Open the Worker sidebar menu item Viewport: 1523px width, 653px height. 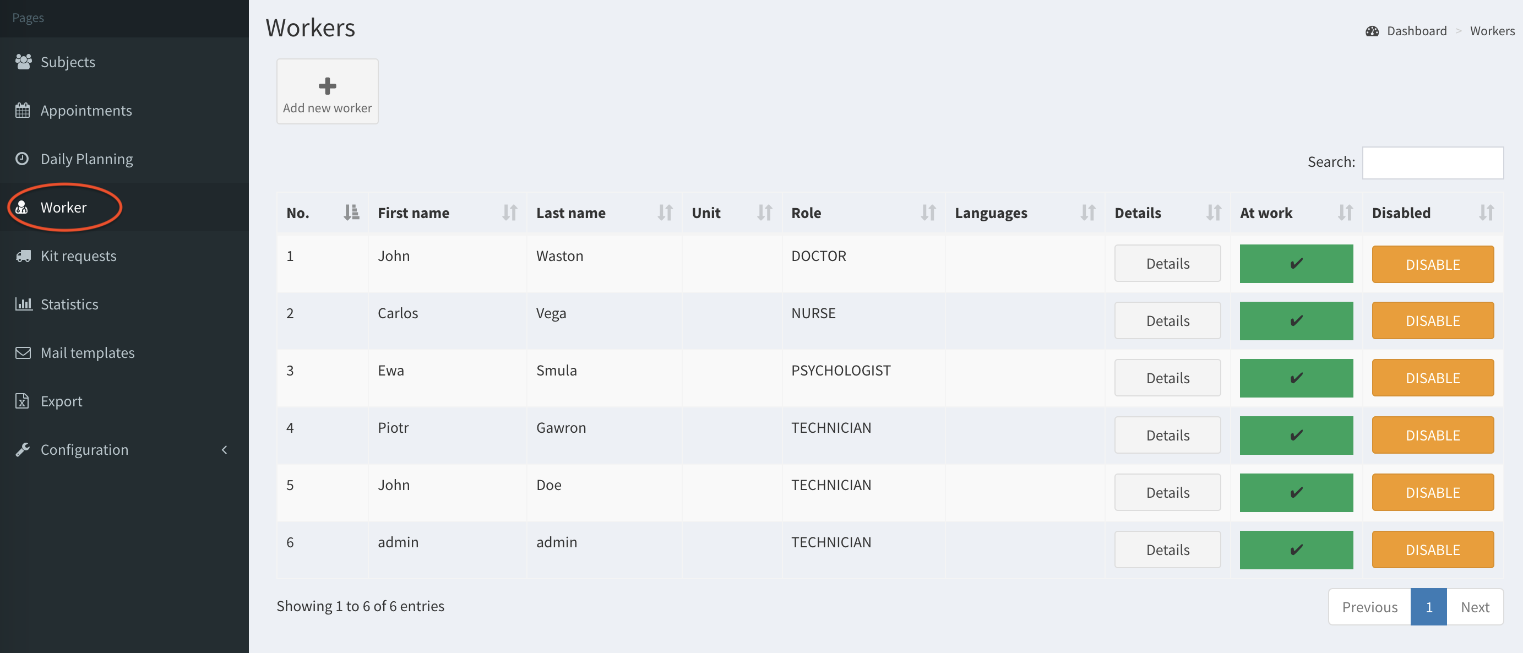63,208
